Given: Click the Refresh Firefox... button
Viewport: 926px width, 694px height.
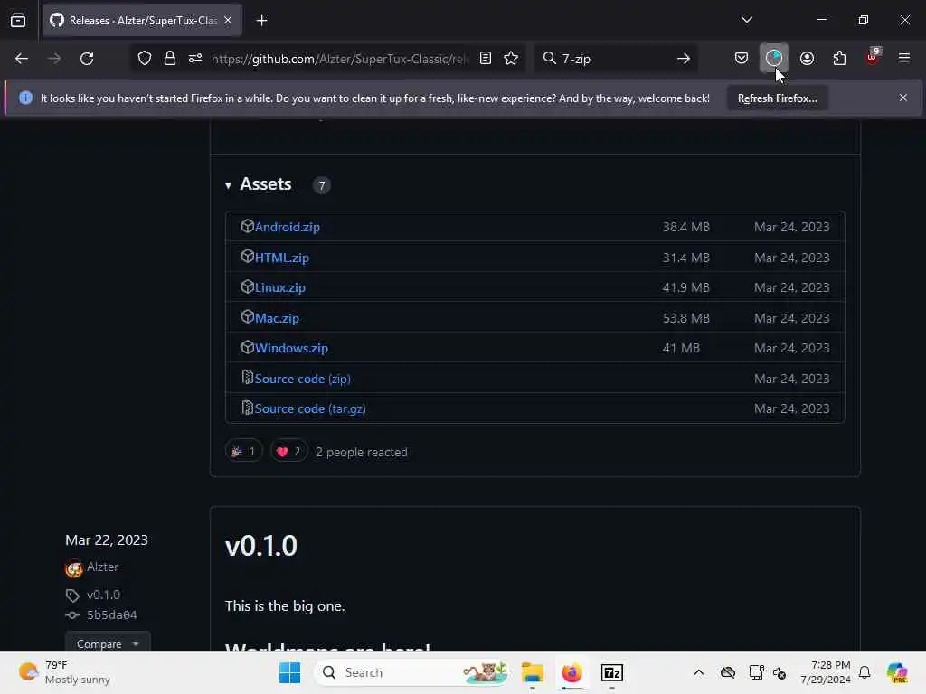Looking at the screenshot, I should 777,98.
